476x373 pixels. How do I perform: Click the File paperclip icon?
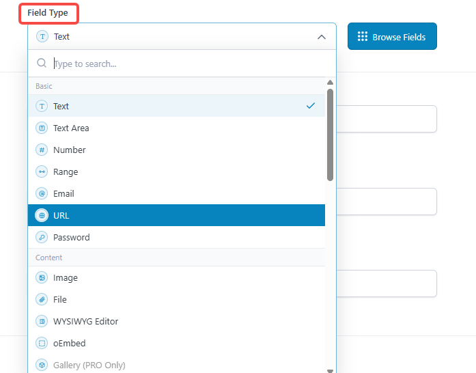[x=42, y=299]
